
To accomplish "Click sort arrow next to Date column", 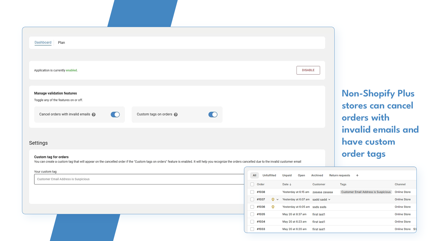I will pyautogui.click(x=290, y=184).
